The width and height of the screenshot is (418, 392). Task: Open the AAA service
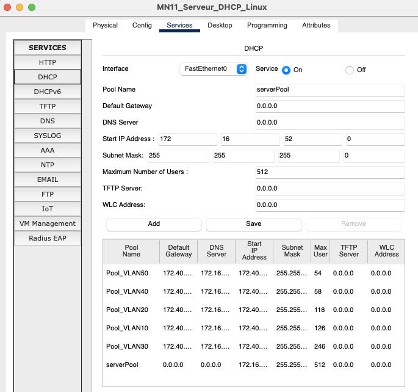[x=48, y=150]
